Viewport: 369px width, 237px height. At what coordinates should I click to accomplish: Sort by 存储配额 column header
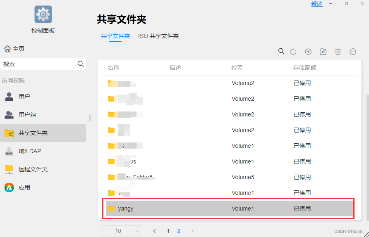(x=304, y=68)
